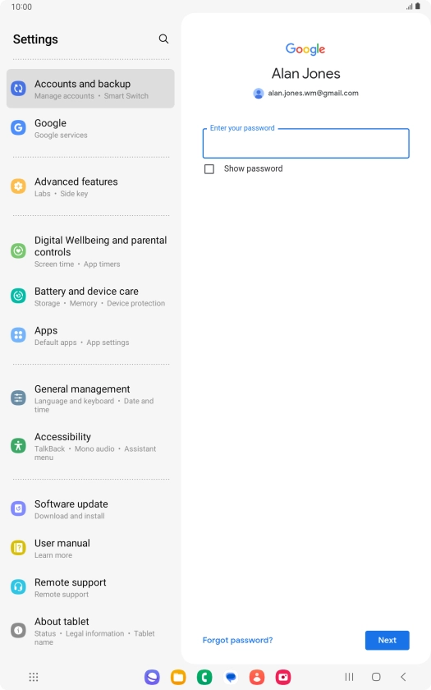Open the red camera app in dock
The height and width of the screenshot is (690, 431).
click(x=283, y=677)
